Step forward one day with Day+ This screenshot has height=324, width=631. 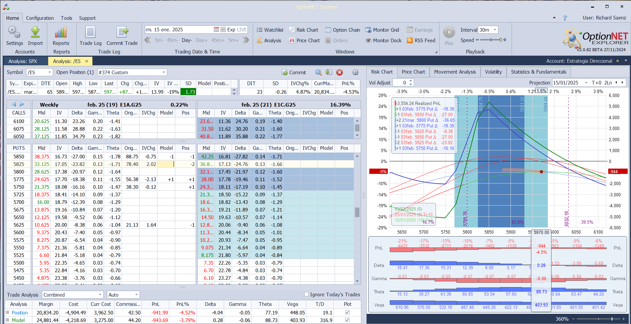pos(201,40)
